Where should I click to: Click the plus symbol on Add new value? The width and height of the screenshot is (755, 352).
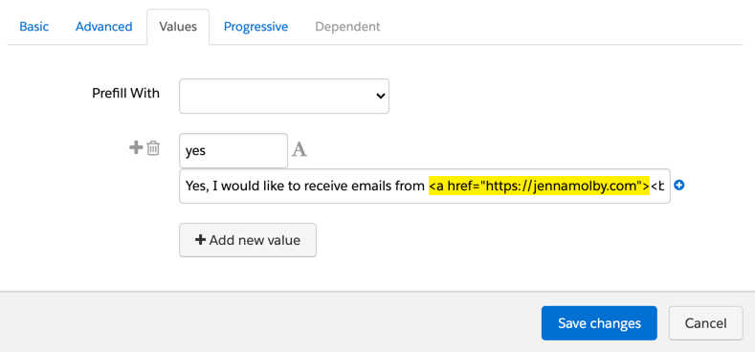(200, 240)
